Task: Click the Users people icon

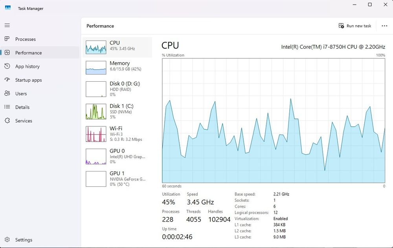Action: (x=7, y=93)
